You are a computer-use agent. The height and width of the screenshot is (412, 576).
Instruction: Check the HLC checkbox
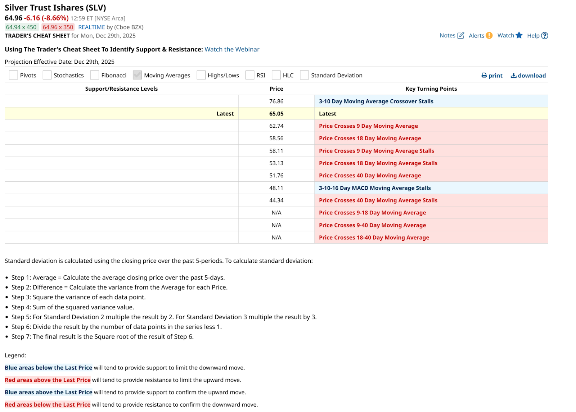click(276, 75)
